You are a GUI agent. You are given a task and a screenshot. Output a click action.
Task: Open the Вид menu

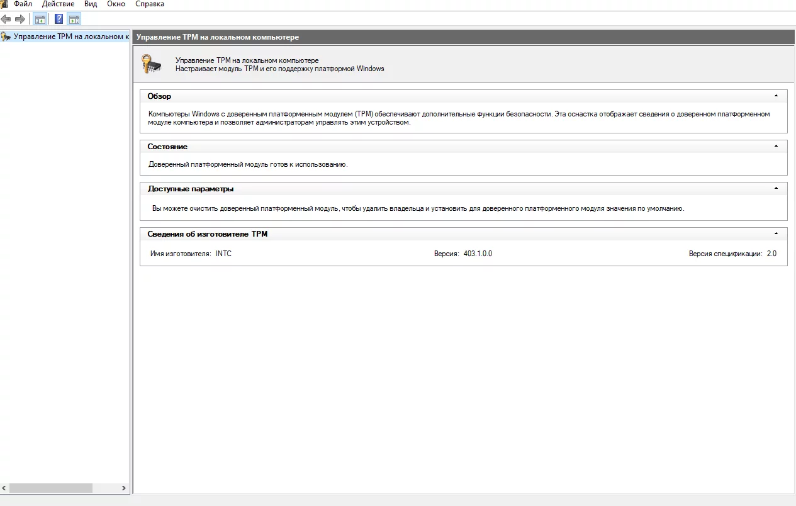(91, 4)
